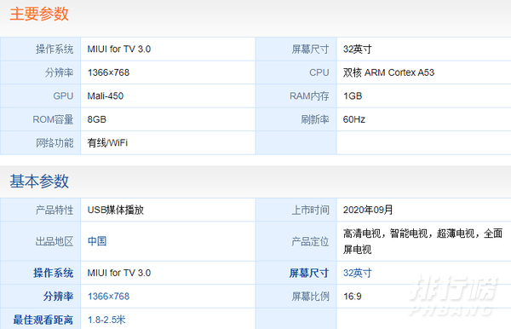
Task: Click the MIUI for TV 3.0 value in 主要参数
Action: click(119, 49)
